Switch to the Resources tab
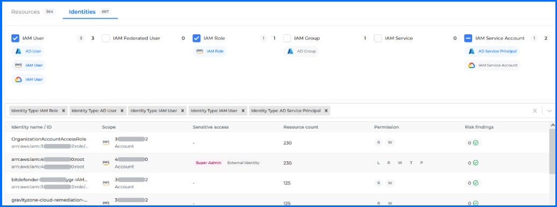 (x=26, y=12)
